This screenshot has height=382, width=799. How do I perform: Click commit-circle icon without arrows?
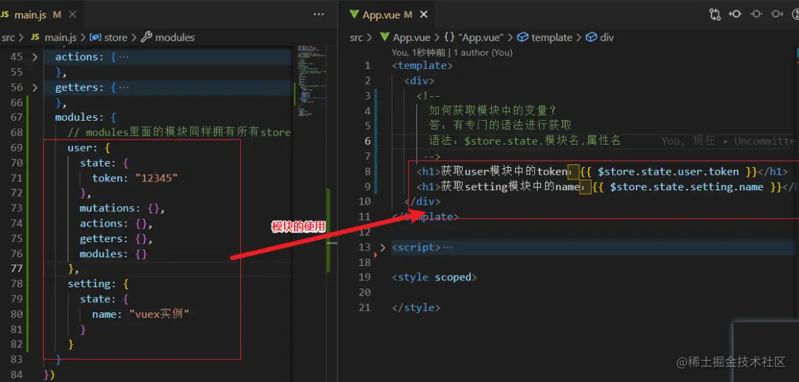[756, 14]
